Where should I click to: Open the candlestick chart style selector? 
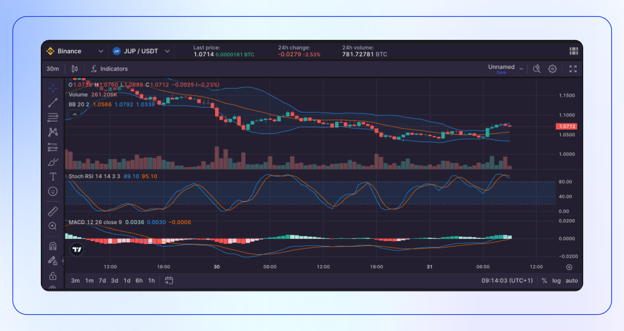tap(75, 69)
